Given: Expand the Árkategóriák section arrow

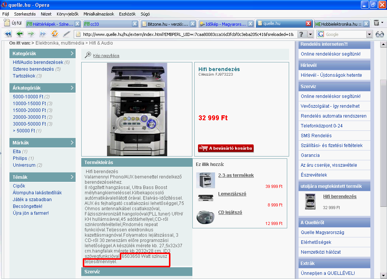Looking at the screenshot, I should [72, 88].
